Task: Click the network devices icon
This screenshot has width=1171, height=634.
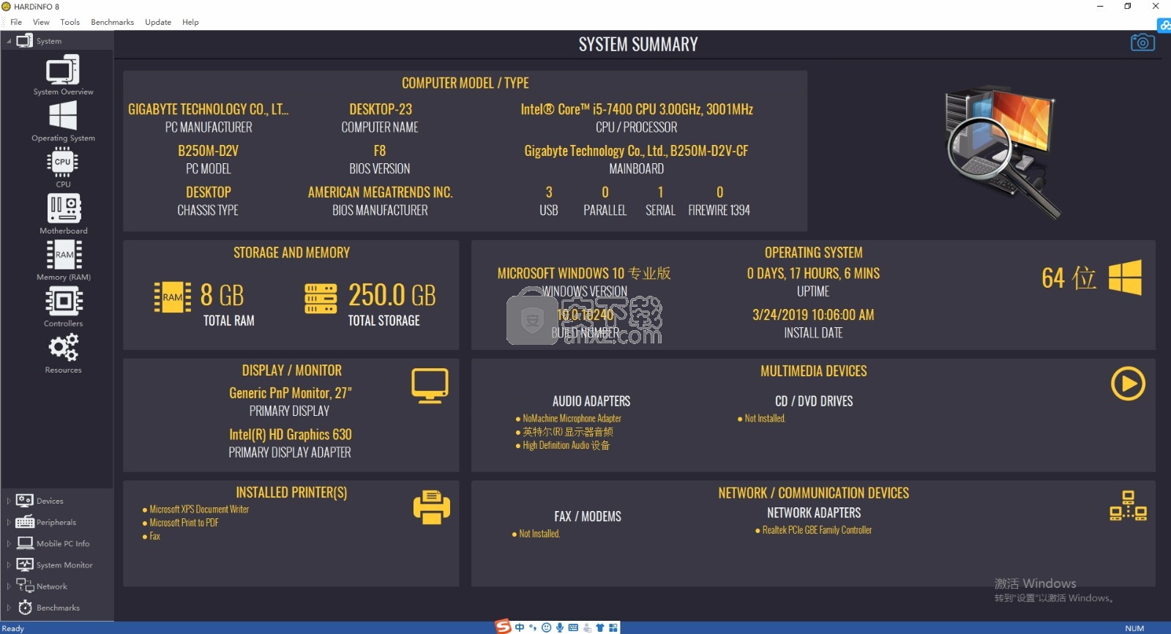Action: 1128,506
